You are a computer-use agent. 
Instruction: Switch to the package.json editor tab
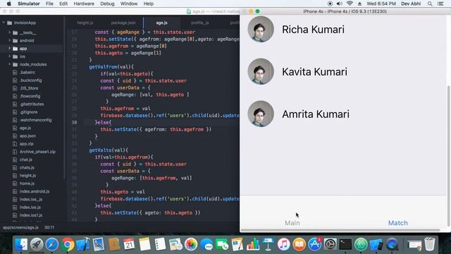[123, 23]
